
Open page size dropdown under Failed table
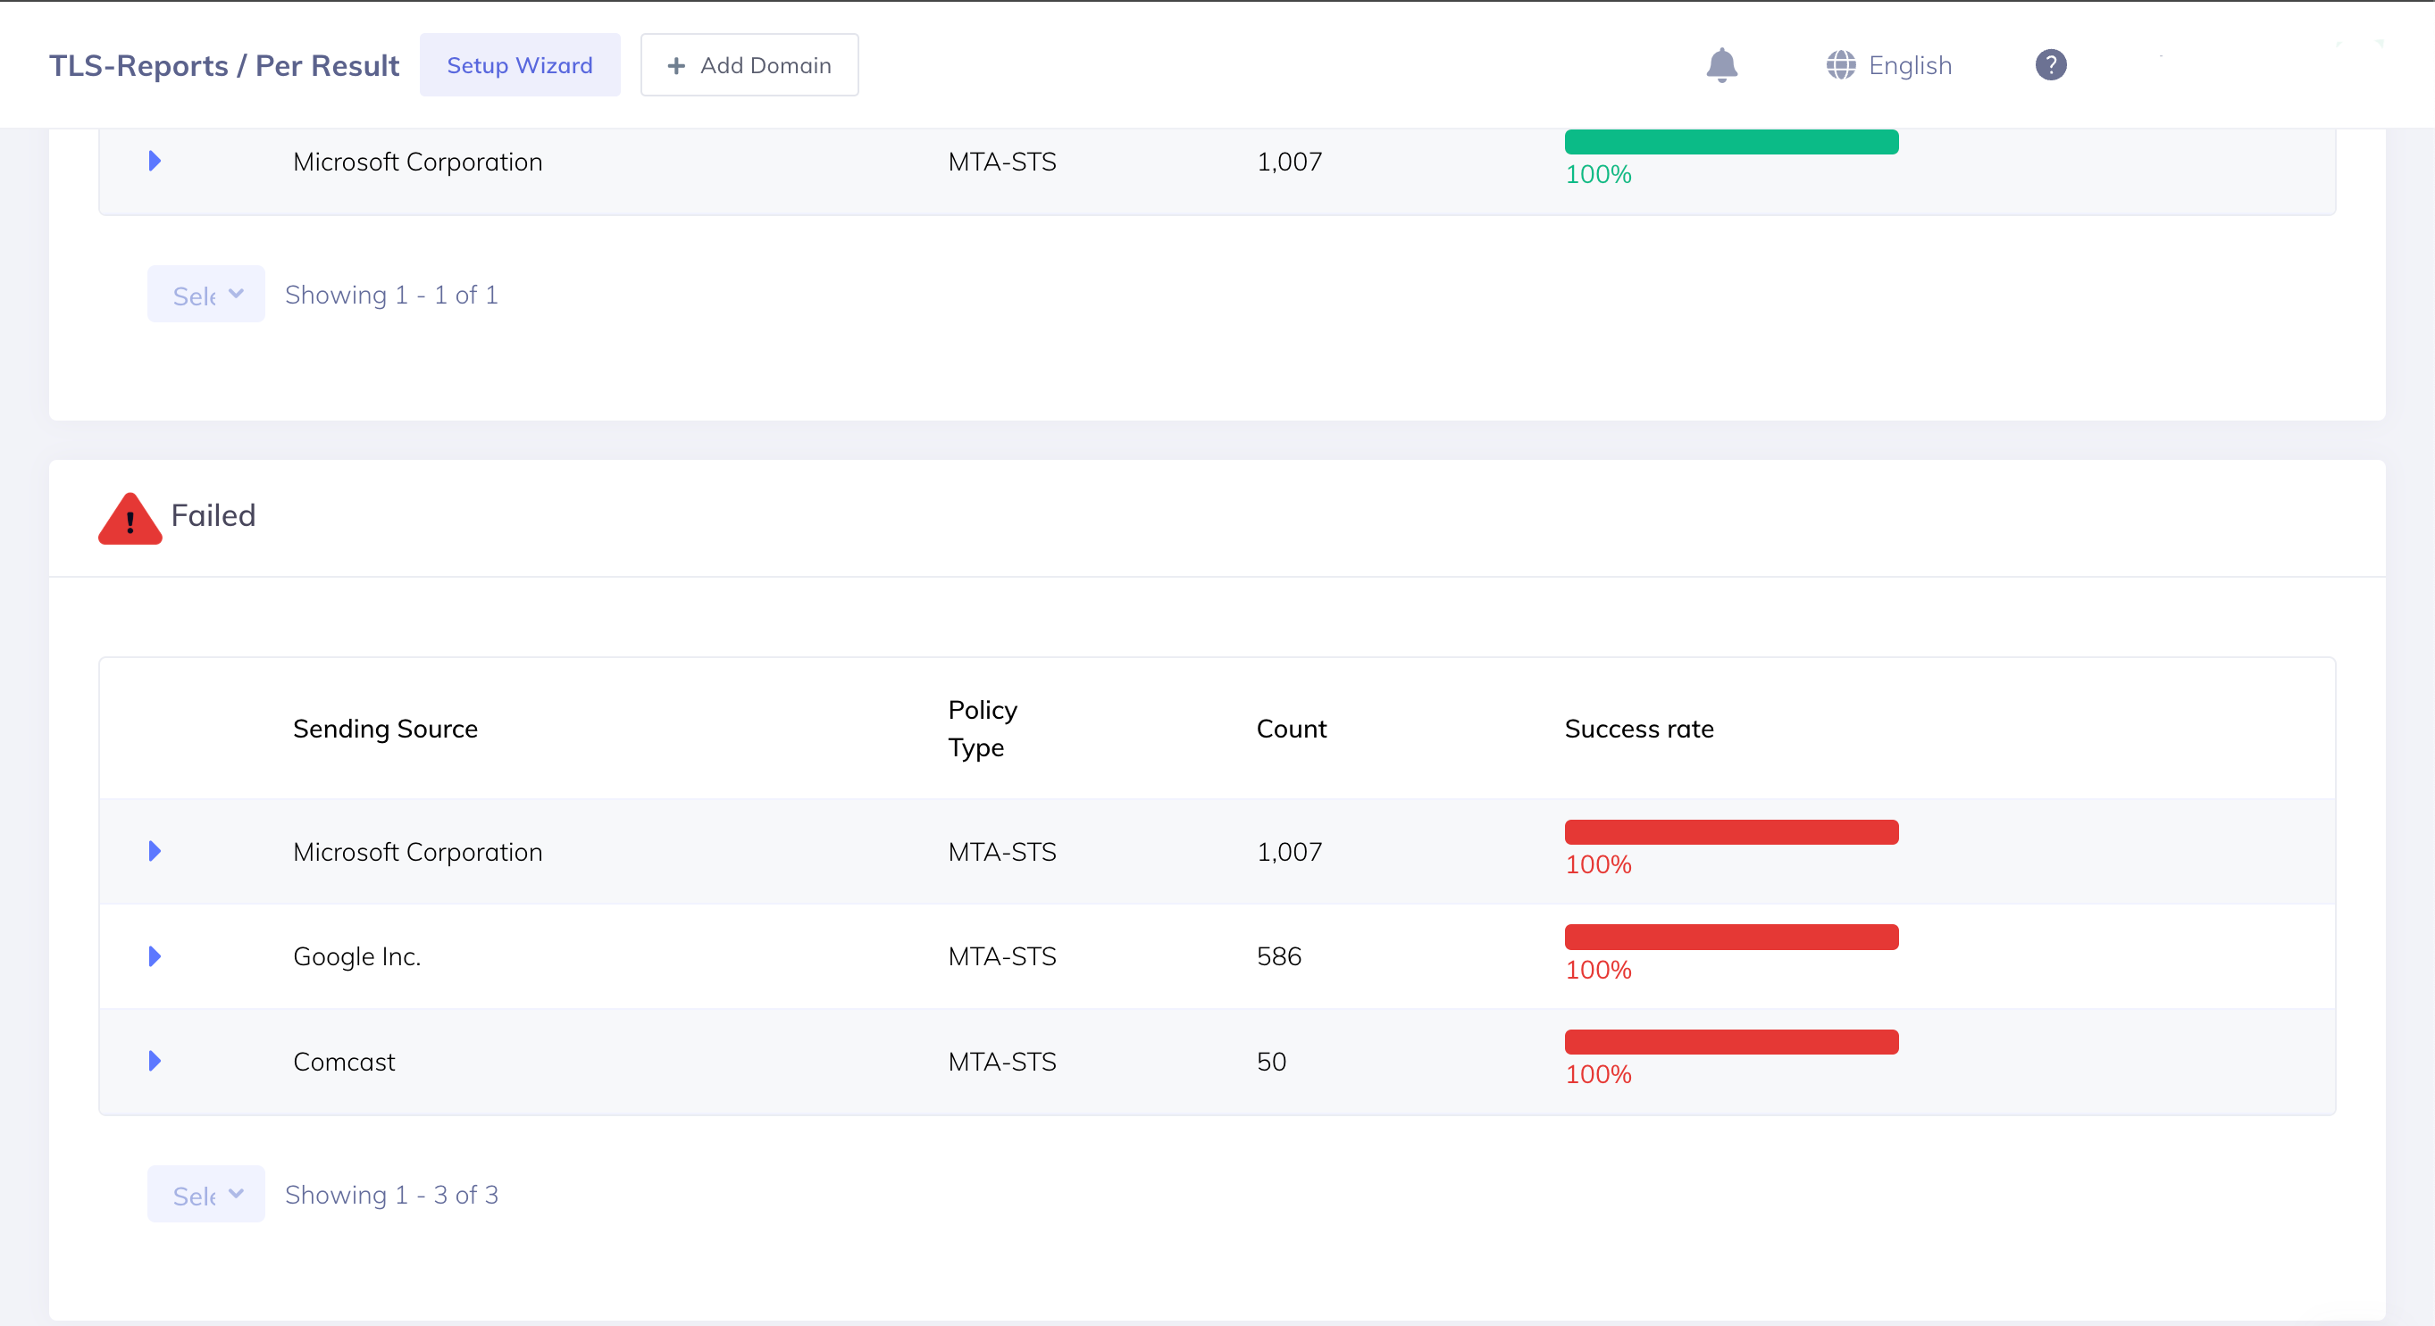point(206,1195)
